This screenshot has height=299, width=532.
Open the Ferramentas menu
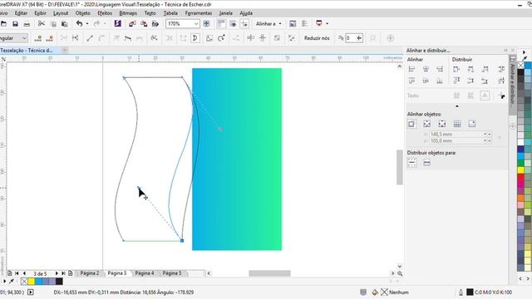[199, 13]
